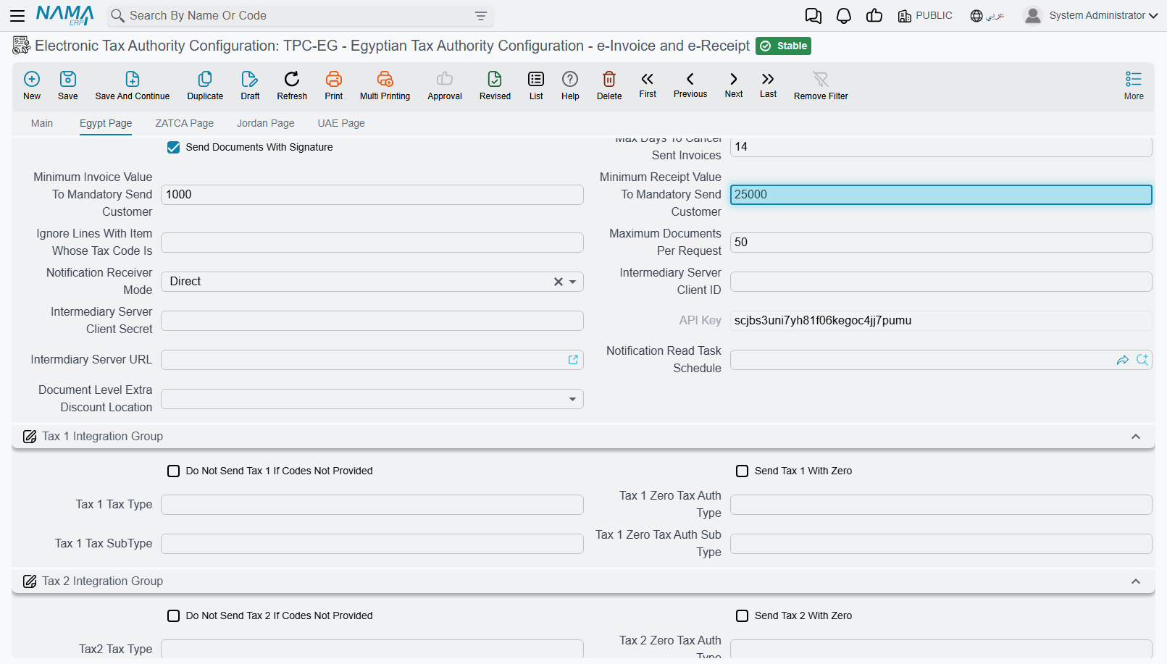Click the Approval thumbs-up icon
Viewport: 1167px width, 664px height.
pyautogui.click(x=445, y=79)
